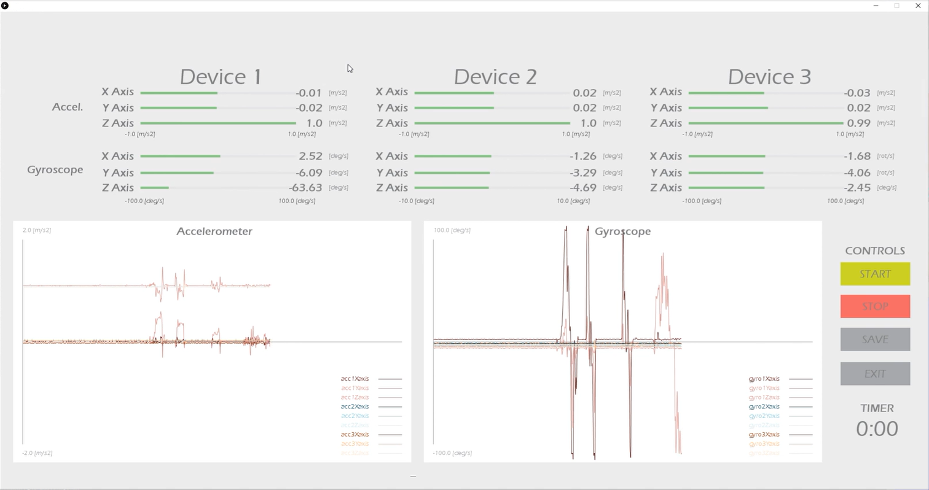
Task: Toggle visibility of gyro2Xaxis in legend
Action: point(764,406)
